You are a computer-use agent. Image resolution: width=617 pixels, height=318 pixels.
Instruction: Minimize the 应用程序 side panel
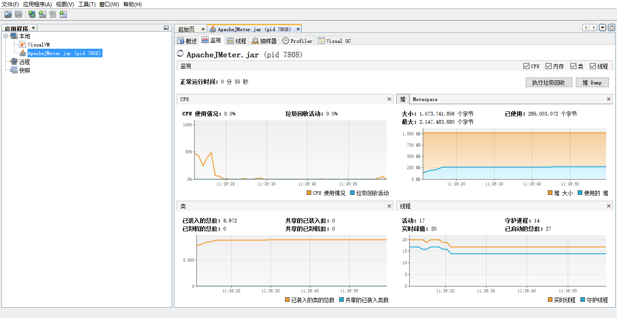point(166,28)
